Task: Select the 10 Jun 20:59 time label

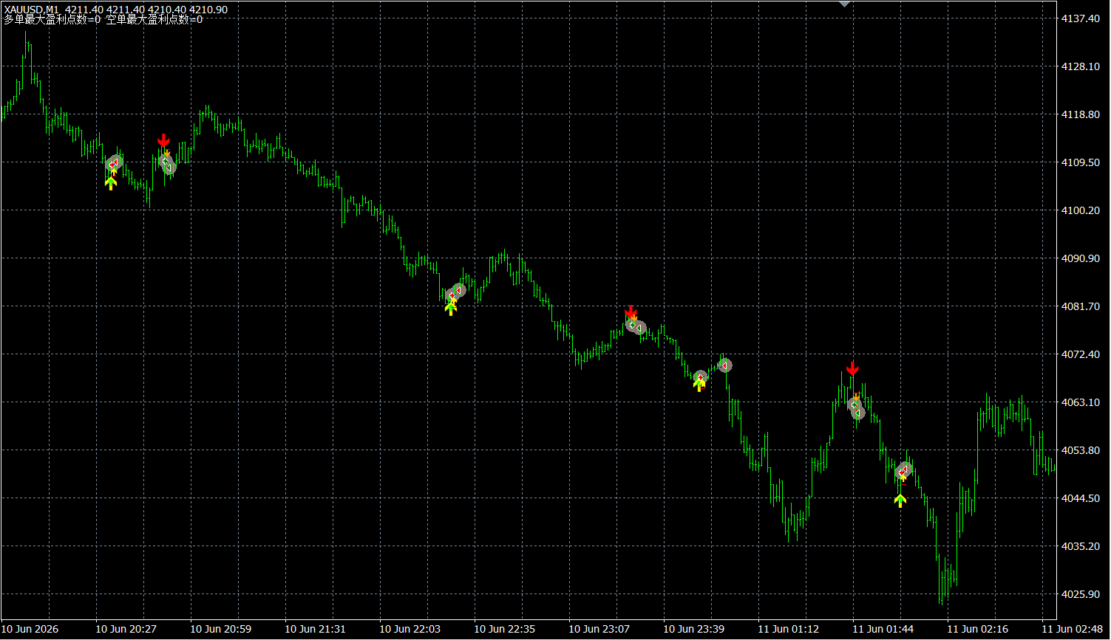Action: point(221,630)
